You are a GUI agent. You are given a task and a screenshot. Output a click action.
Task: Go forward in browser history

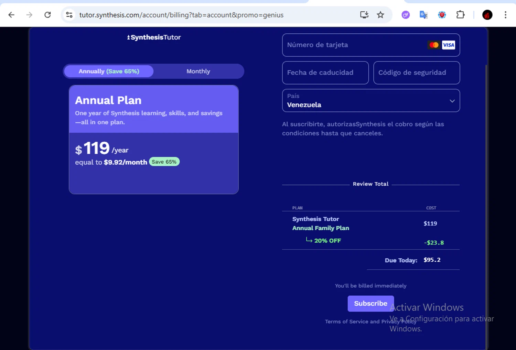(x=29, y=15)
